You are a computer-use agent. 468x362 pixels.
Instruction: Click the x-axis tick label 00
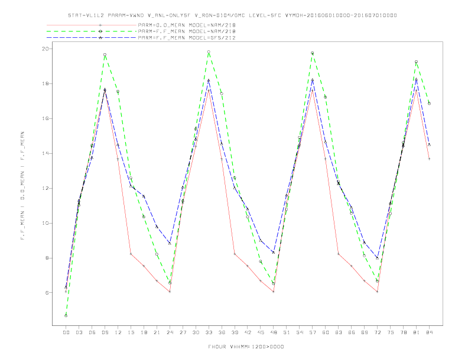(x=66, y=332)
